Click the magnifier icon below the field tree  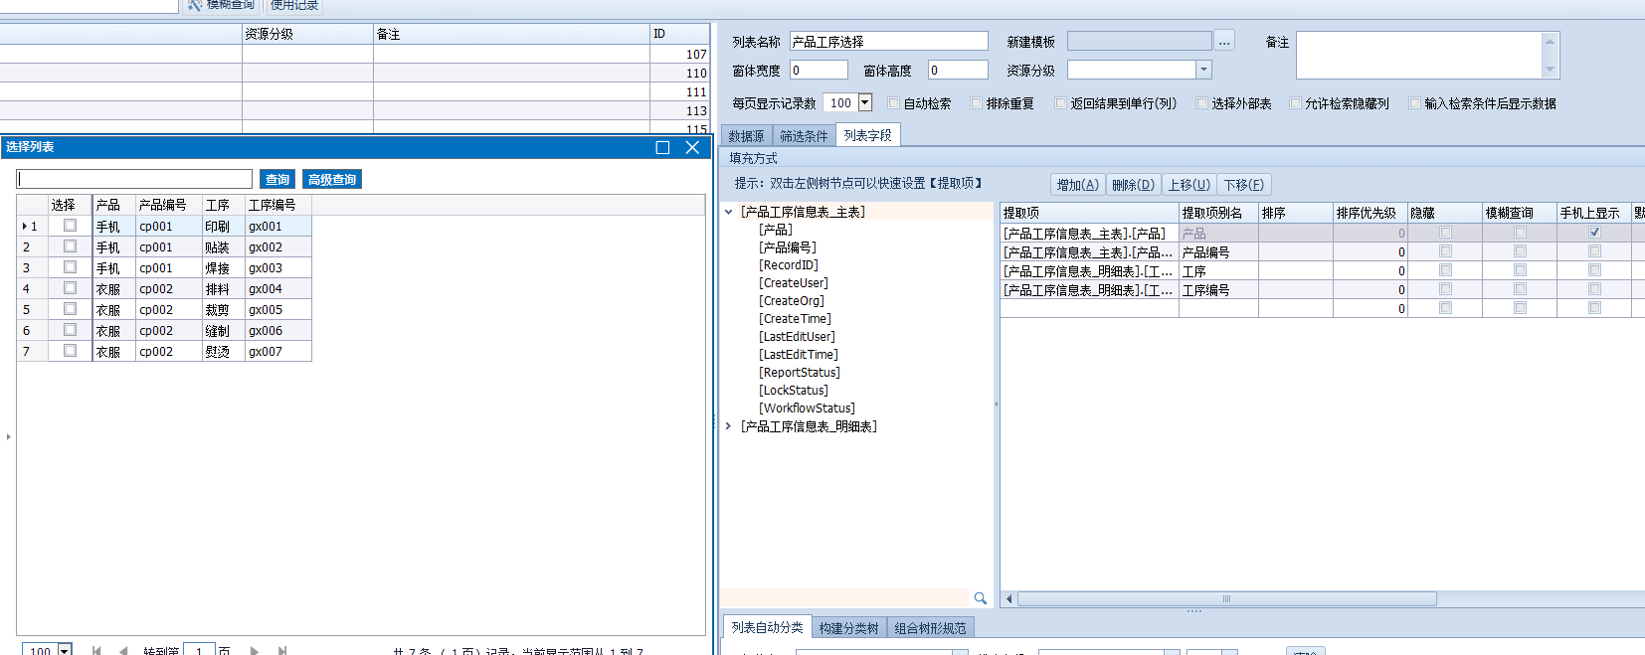pyautogui.click(x=980, y=598)
